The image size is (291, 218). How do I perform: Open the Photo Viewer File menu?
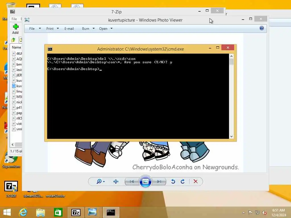tap(35, 29)
